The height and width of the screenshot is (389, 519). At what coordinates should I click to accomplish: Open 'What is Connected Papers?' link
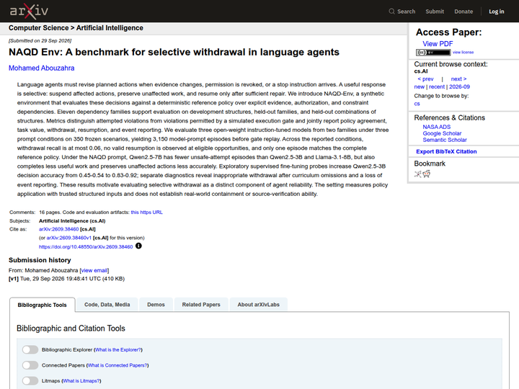coord(117,365)
